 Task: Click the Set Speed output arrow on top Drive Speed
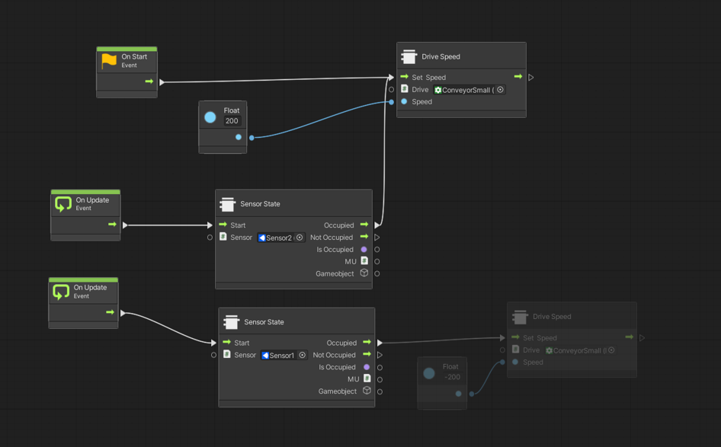[518, 77]
